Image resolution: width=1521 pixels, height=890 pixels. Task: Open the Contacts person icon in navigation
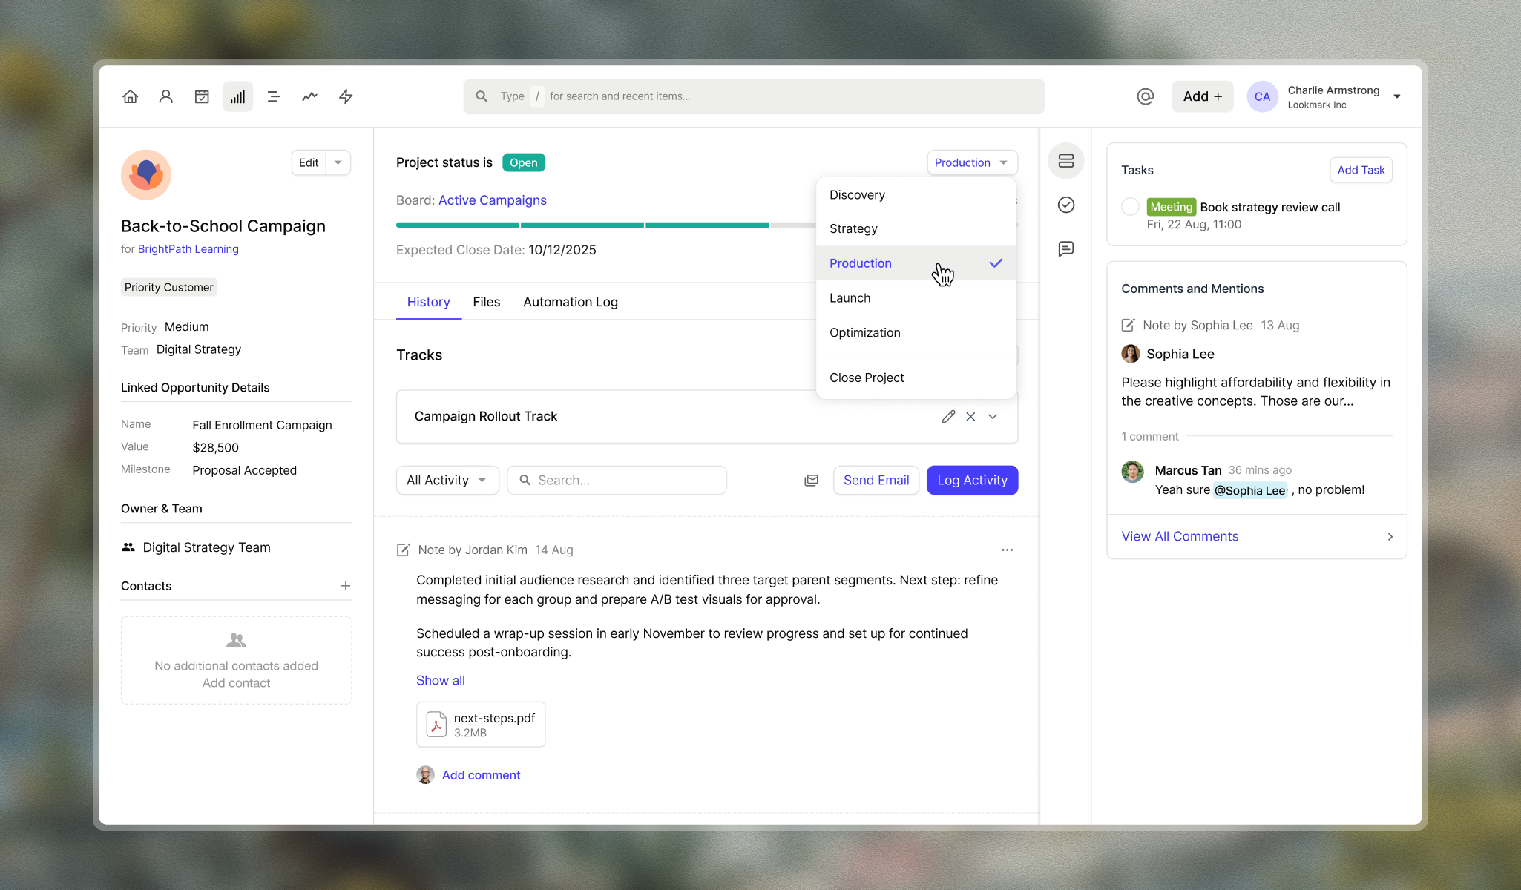point(166,96)
